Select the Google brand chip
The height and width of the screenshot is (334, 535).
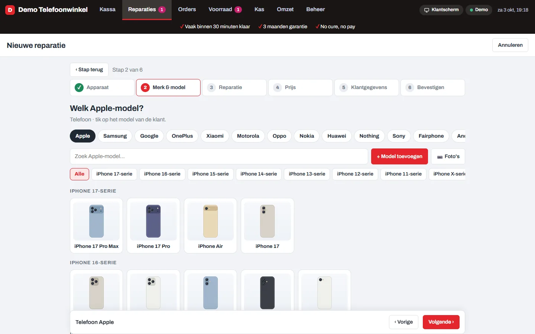[149, 136]
